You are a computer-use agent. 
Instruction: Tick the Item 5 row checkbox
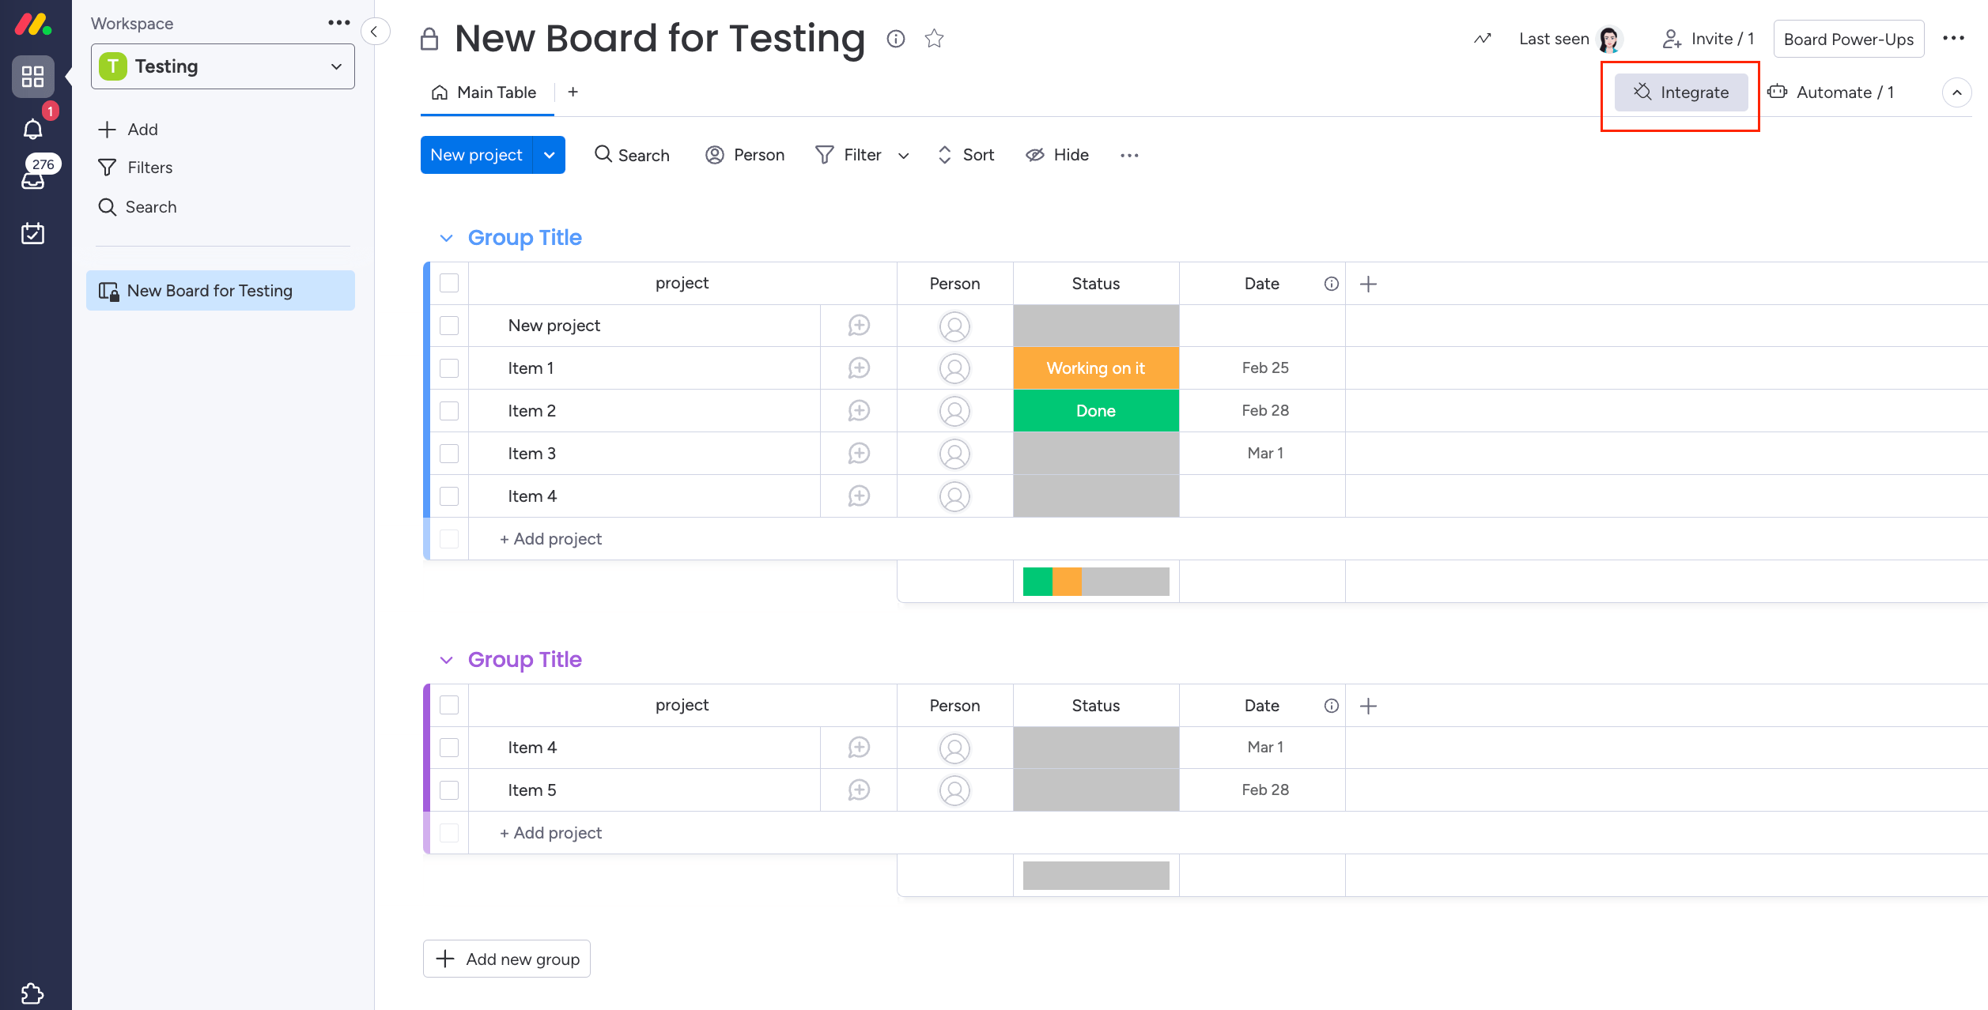point(449,790)
